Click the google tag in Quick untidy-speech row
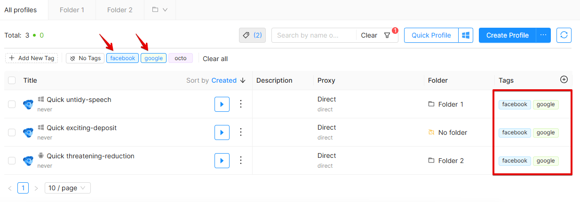Screen dimensions: 580x202 pos(546,104)
